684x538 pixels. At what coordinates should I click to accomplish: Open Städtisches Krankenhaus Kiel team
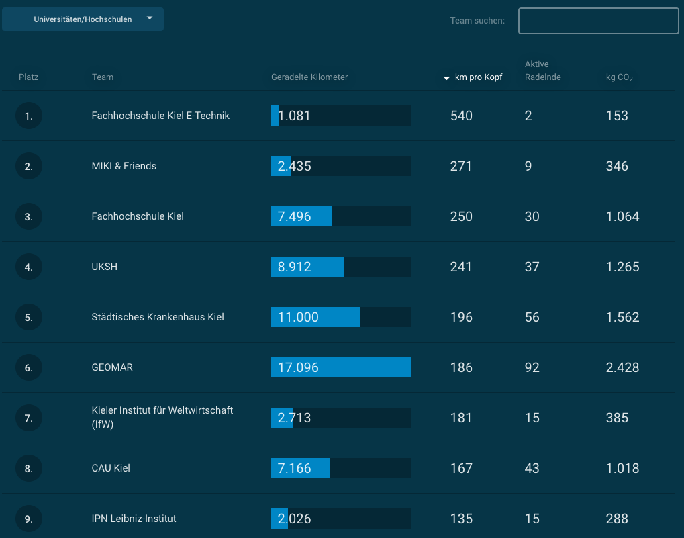pyautogui.click(x=158, y=317)
